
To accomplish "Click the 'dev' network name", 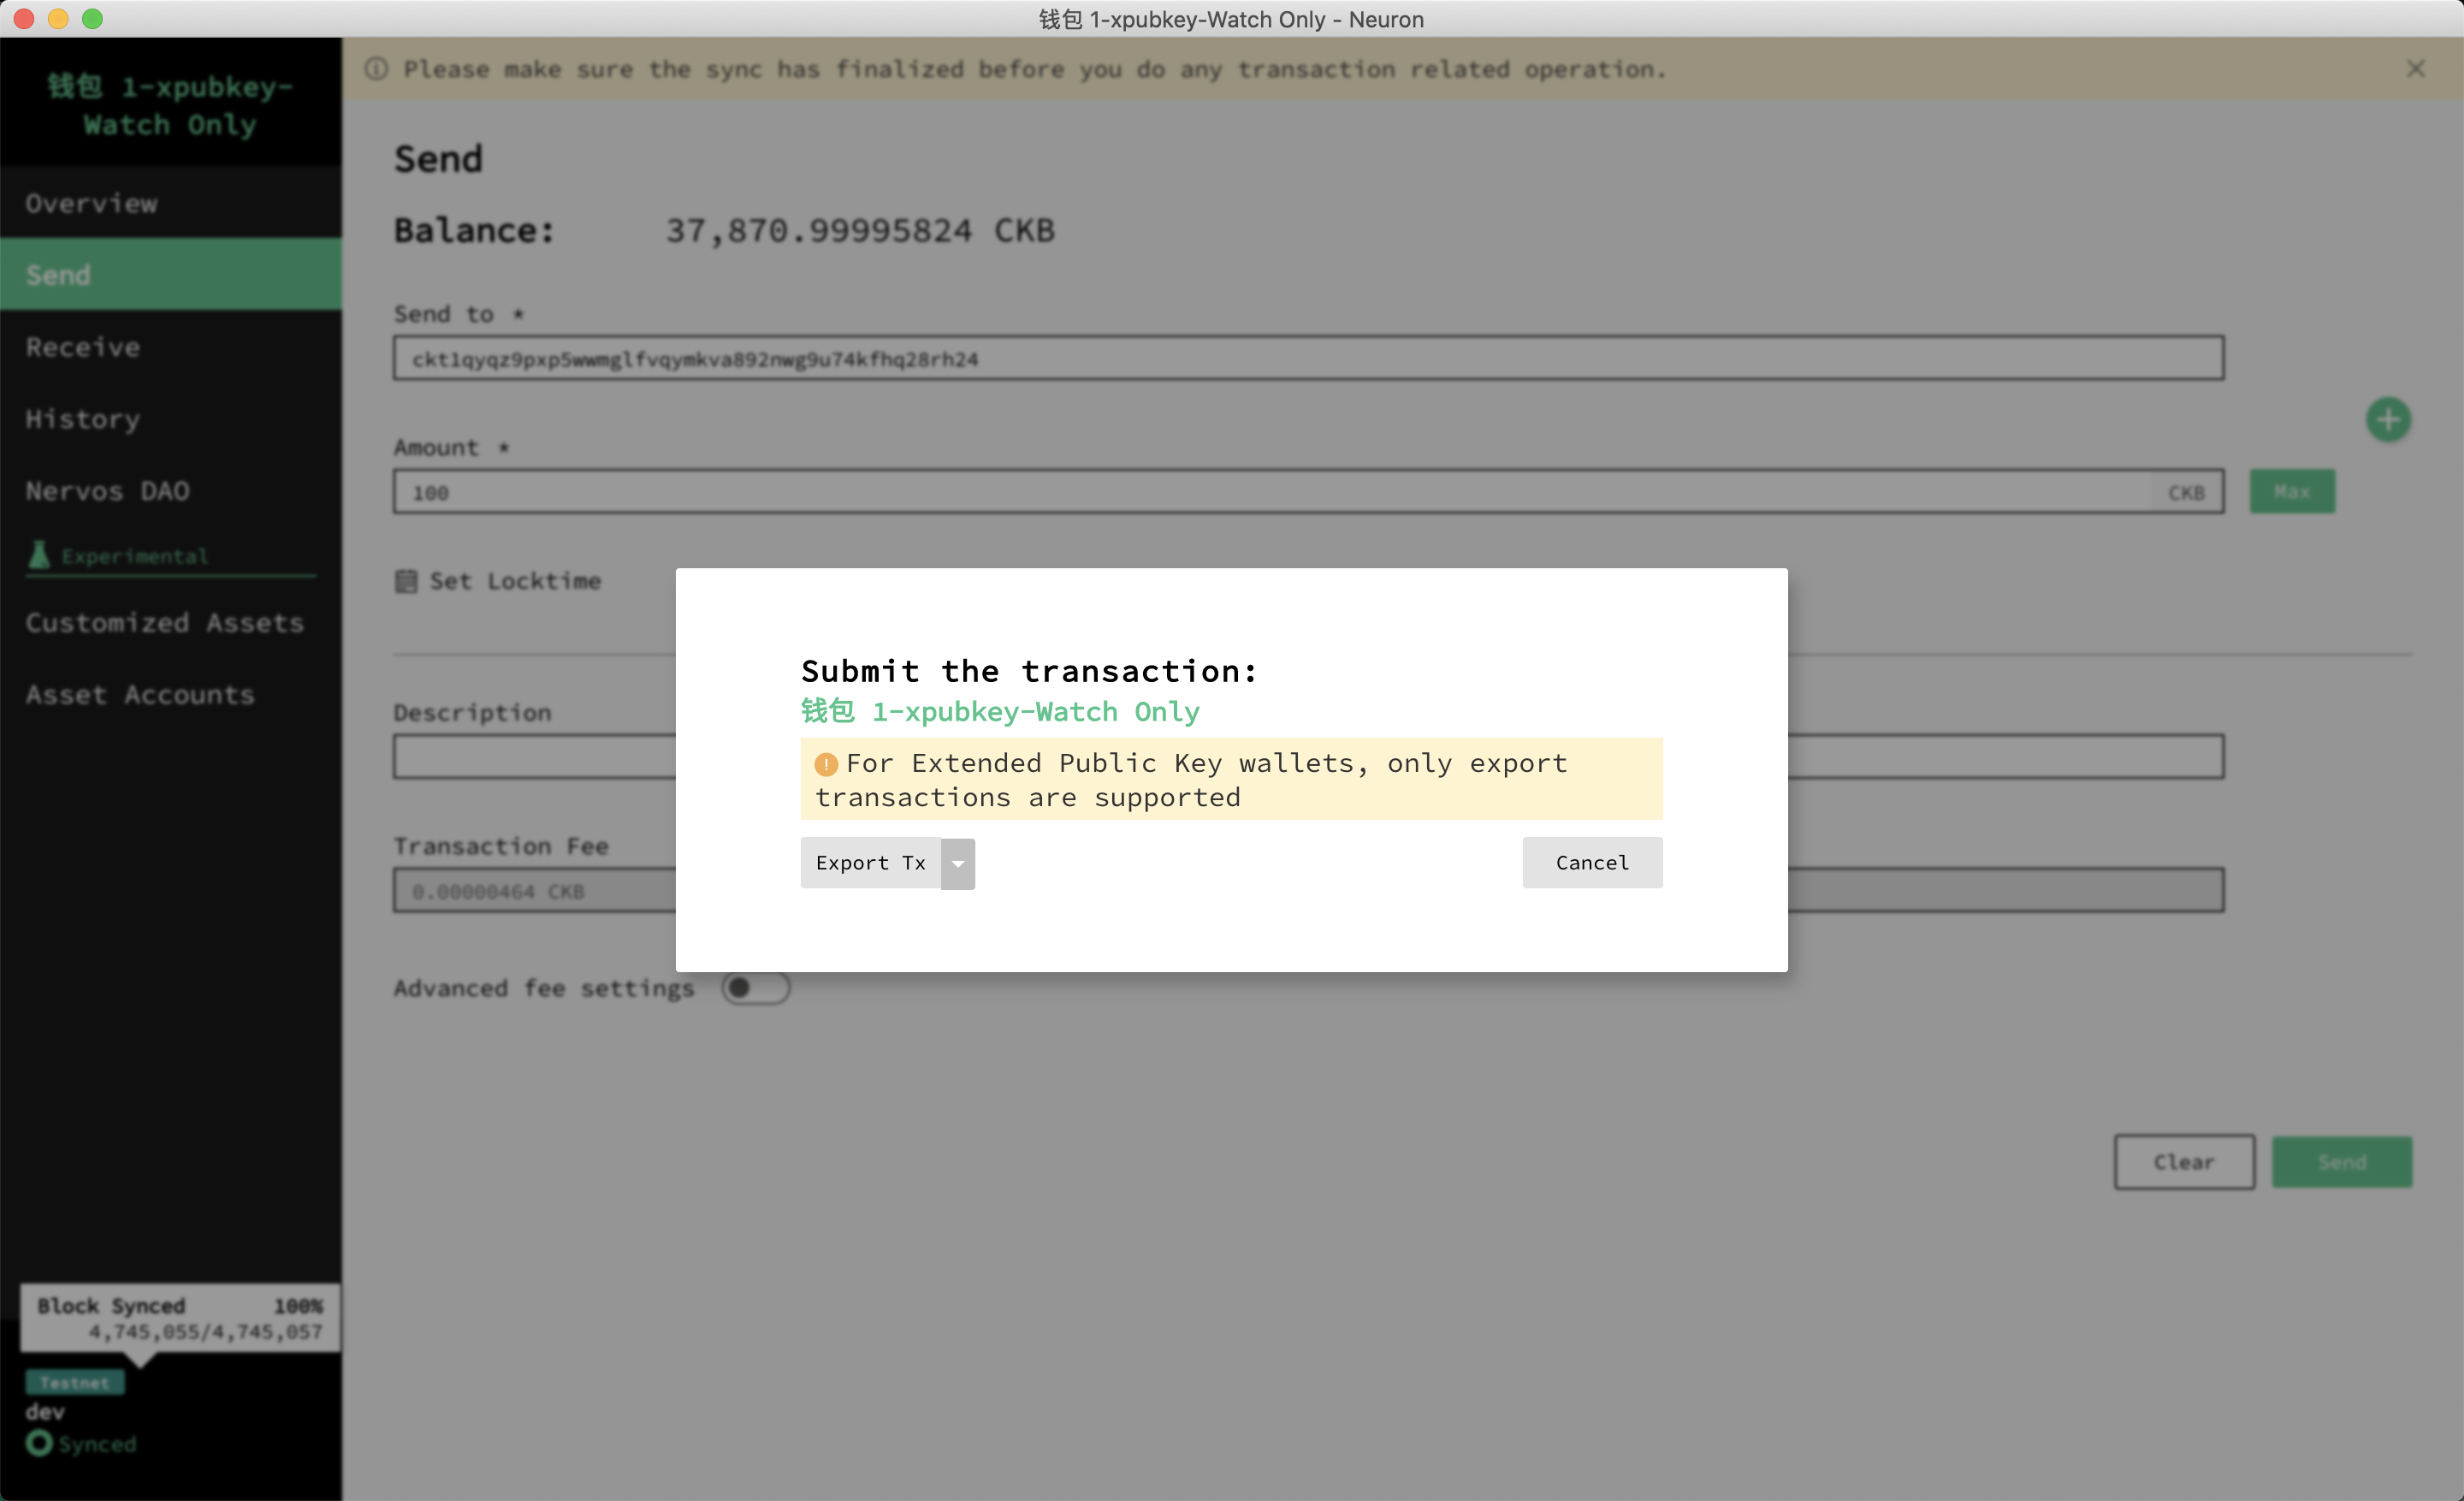I will [x=45, y=1412].
